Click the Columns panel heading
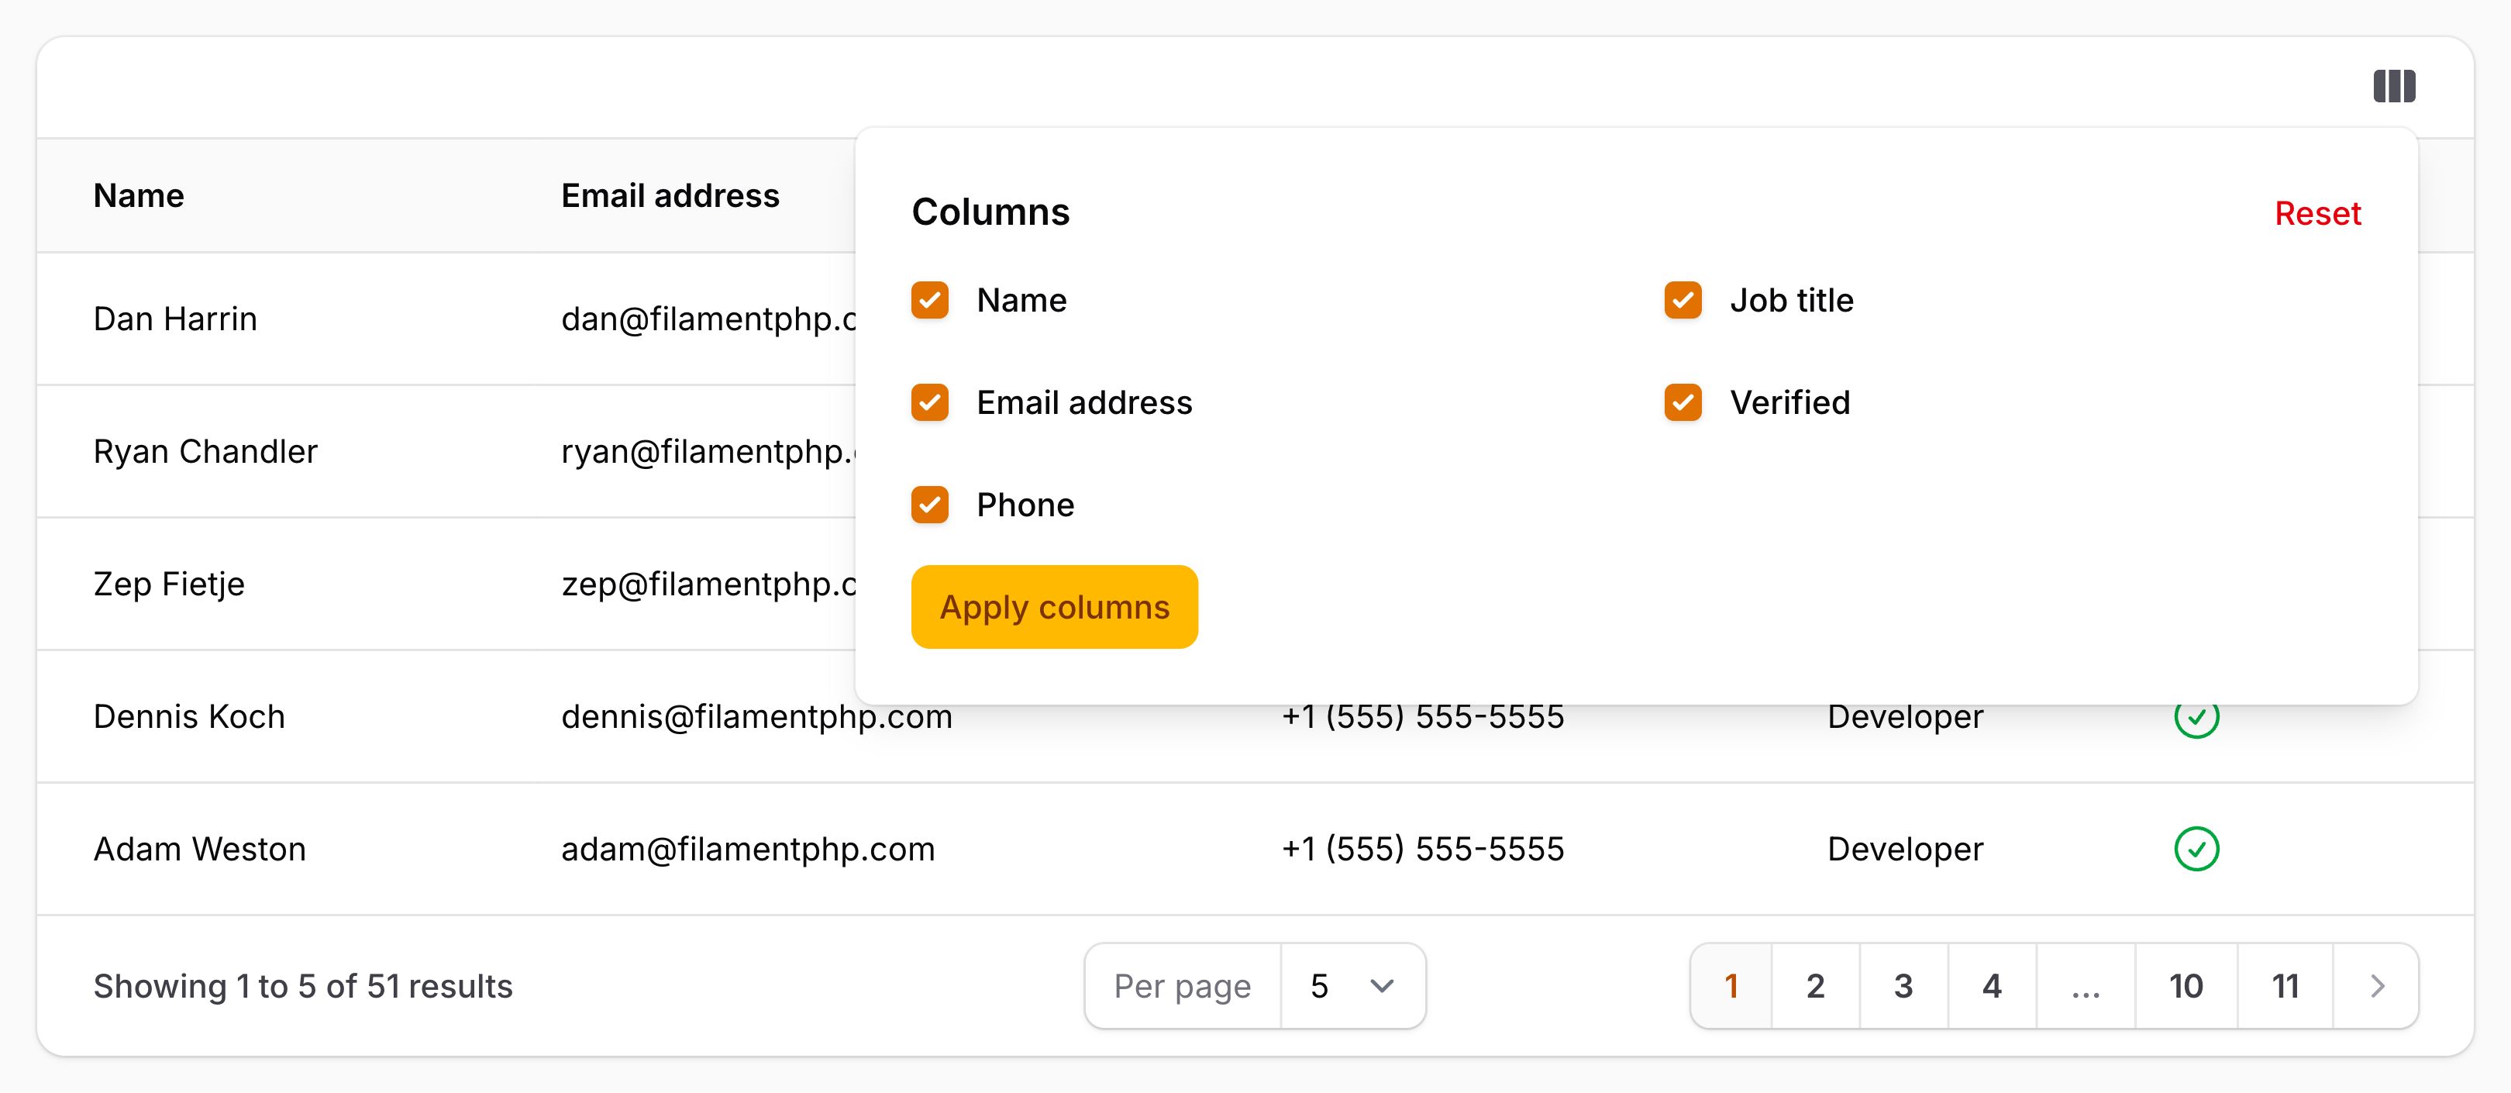Viewport: 2511px width, 1093px height. coord(990,212)
